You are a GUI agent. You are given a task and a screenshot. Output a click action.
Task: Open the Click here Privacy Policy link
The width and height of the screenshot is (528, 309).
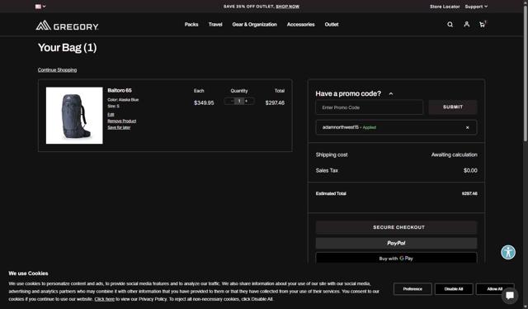click(x=105, y=299)
